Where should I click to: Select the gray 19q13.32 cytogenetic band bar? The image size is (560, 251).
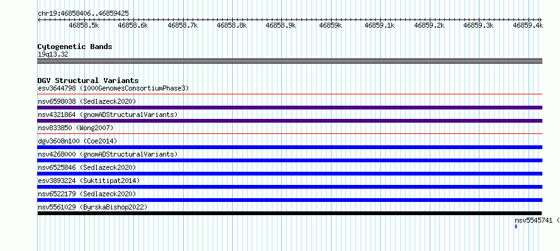pos(290,61)
